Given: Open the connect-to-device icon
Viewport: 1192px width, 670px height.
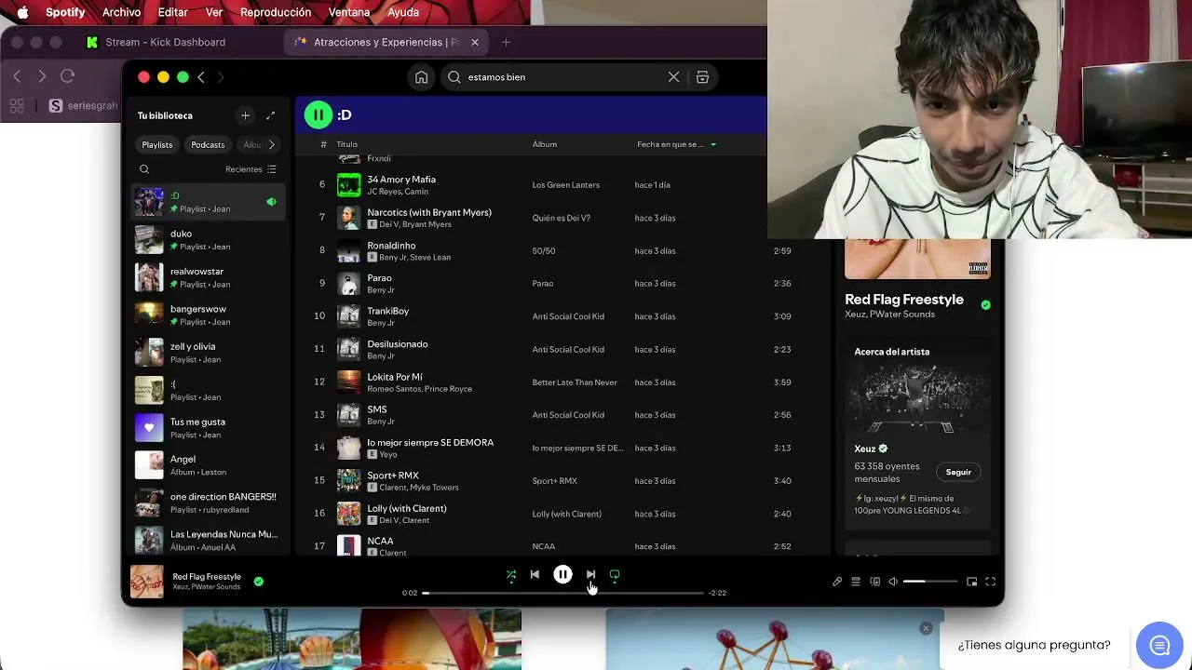Looking at the screenshot, I should (874, 582).
